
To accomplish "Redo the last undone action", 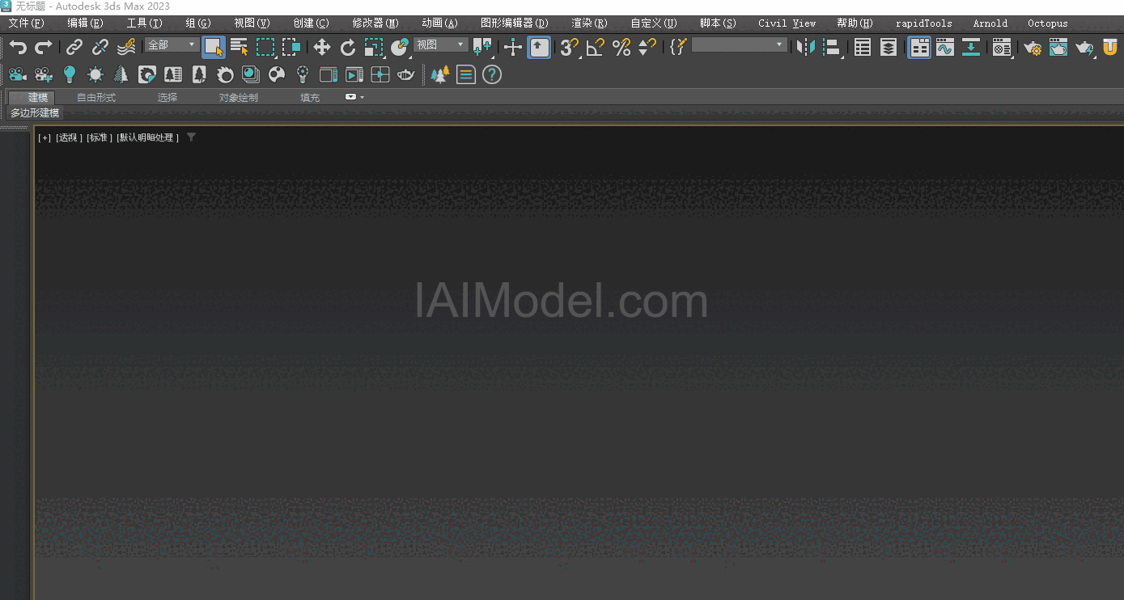I will [44, 47].
